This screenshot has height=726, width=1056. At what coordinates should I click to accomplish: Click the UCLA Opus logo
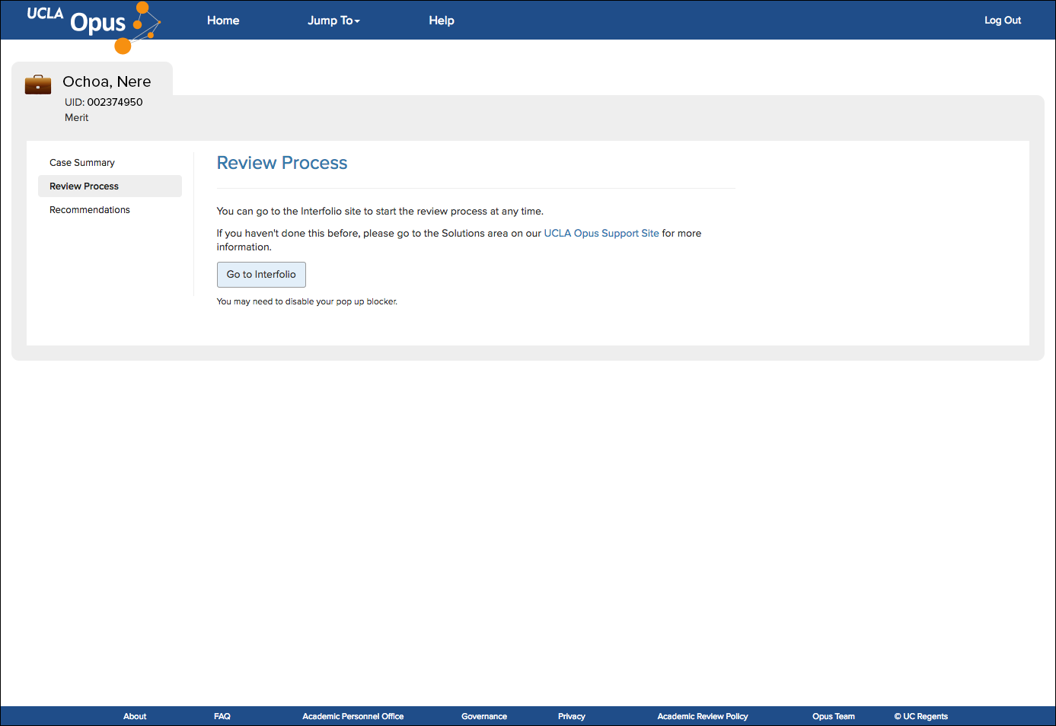pyautogui.click(x=94, y=27)
